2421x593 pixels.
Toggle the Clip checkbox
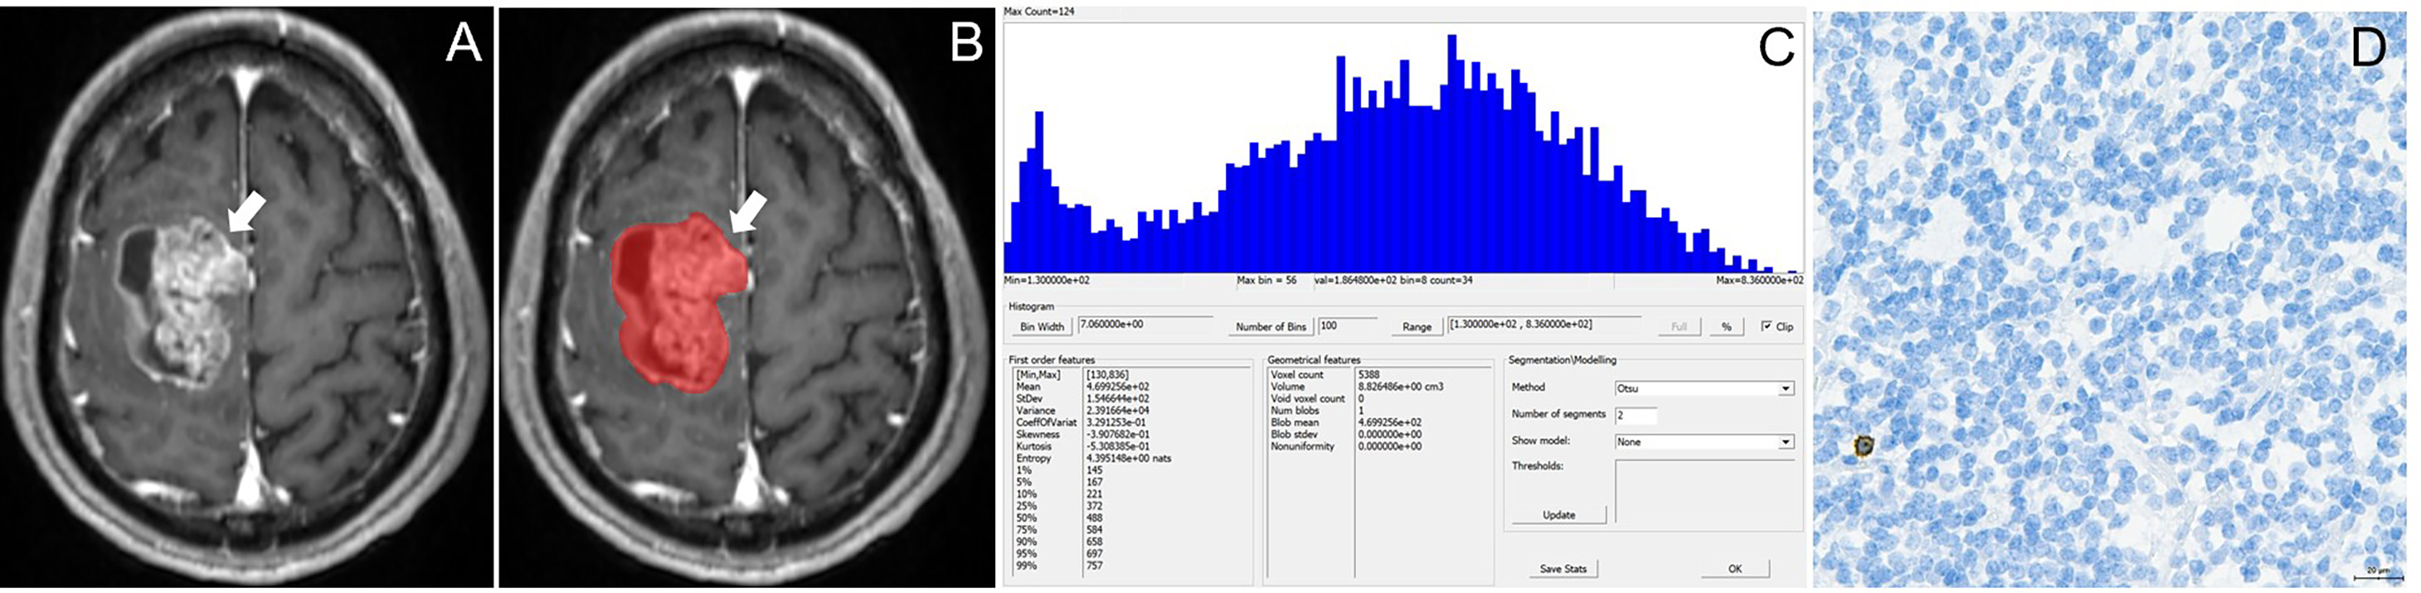click(x=1767, y=326)
